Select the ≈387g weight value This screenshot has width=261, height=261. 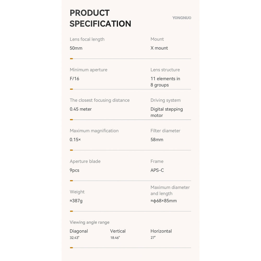tap(76, 201)
